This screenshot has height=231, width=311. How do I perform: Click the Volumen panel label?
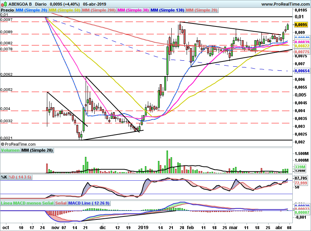click(x=10, y=150)
